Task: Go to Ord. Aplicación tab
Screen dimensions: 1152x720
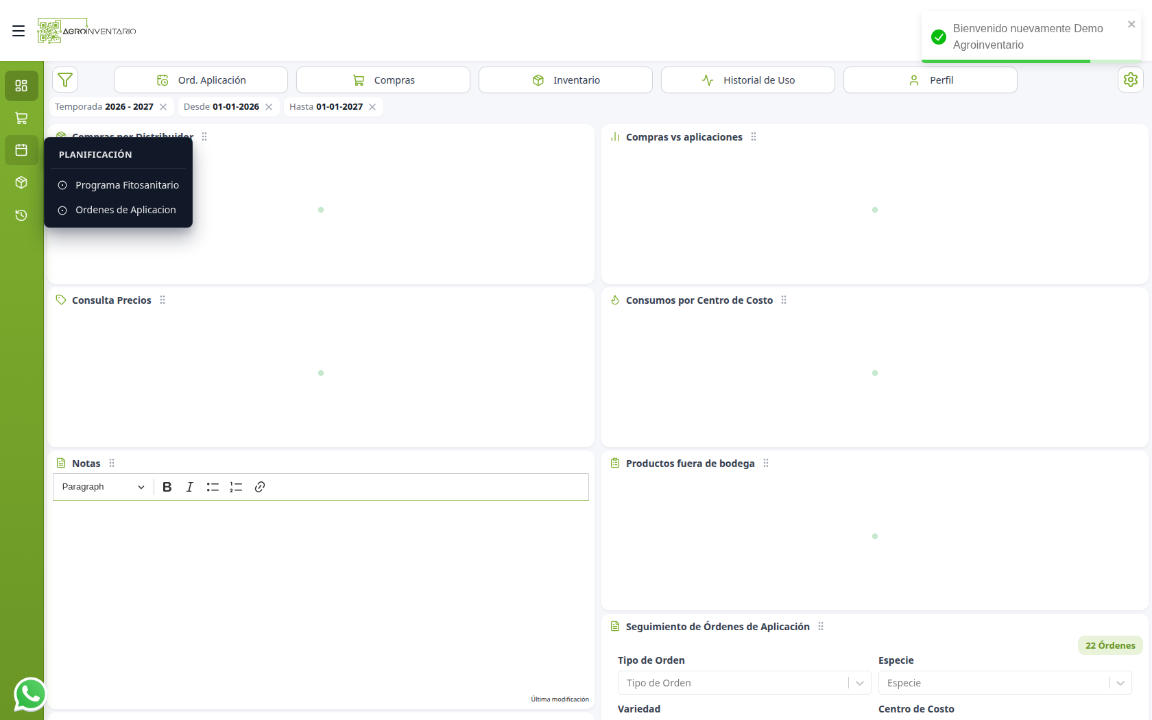Action: (201, 80)
